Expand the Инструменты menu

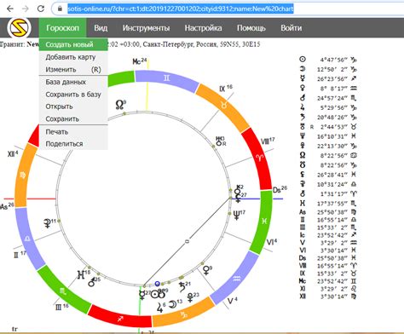point(146,28)
